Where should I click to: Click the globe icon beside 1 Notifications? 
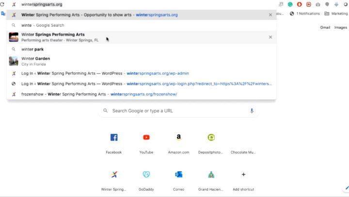coord(292,14)
